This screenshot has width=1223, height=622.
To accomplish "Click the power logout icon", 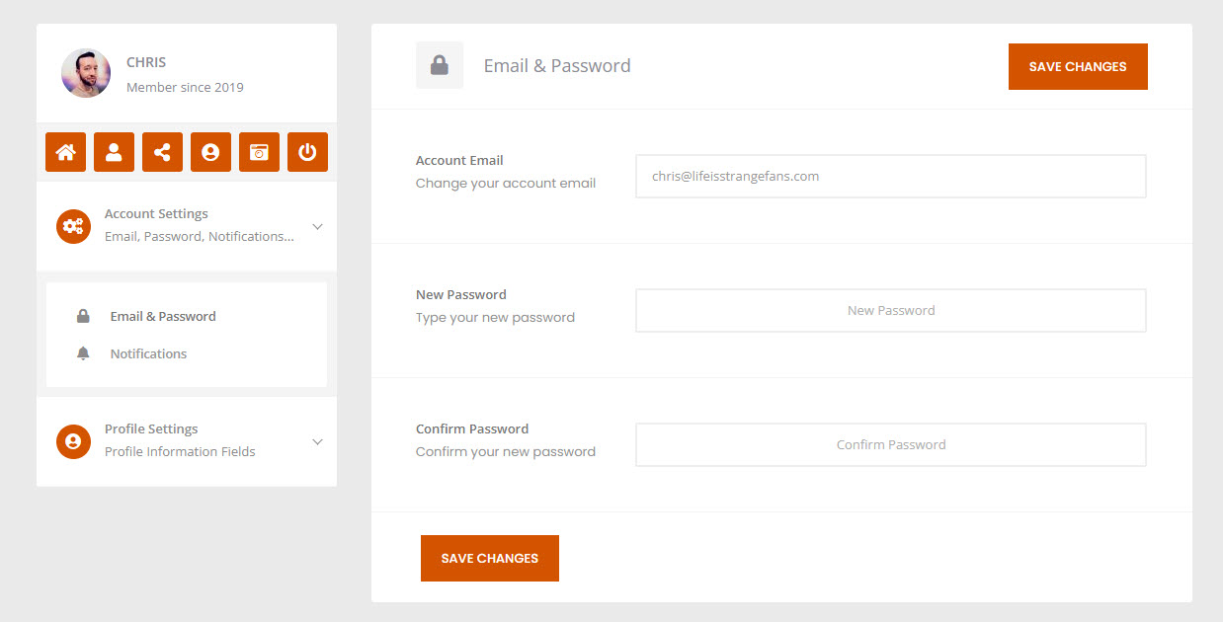I will [x=307, y=152].
